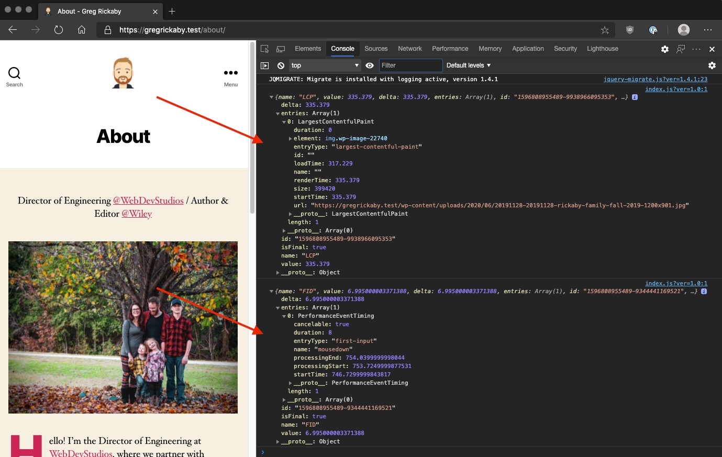Click the site Search icon

pyautogui.click(x=15, y=76)
